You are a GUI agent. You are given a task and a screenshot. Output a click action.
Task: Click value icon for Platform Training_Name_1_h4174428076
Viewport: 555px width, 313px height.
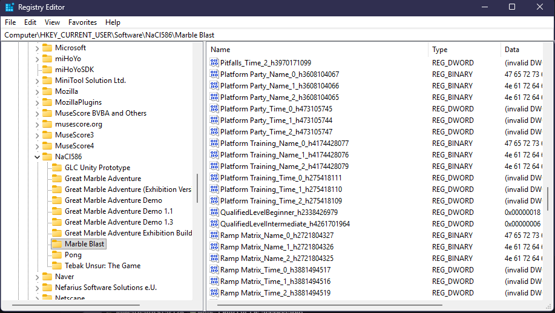214,155
